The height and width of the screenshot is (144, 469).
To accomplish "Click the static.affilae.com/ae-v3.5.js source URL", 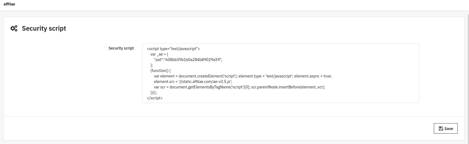I will click(205, 82).
